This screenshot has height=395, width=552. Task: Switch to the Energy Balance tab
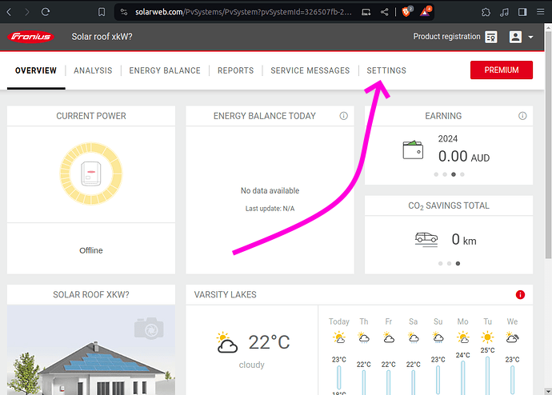165,70
